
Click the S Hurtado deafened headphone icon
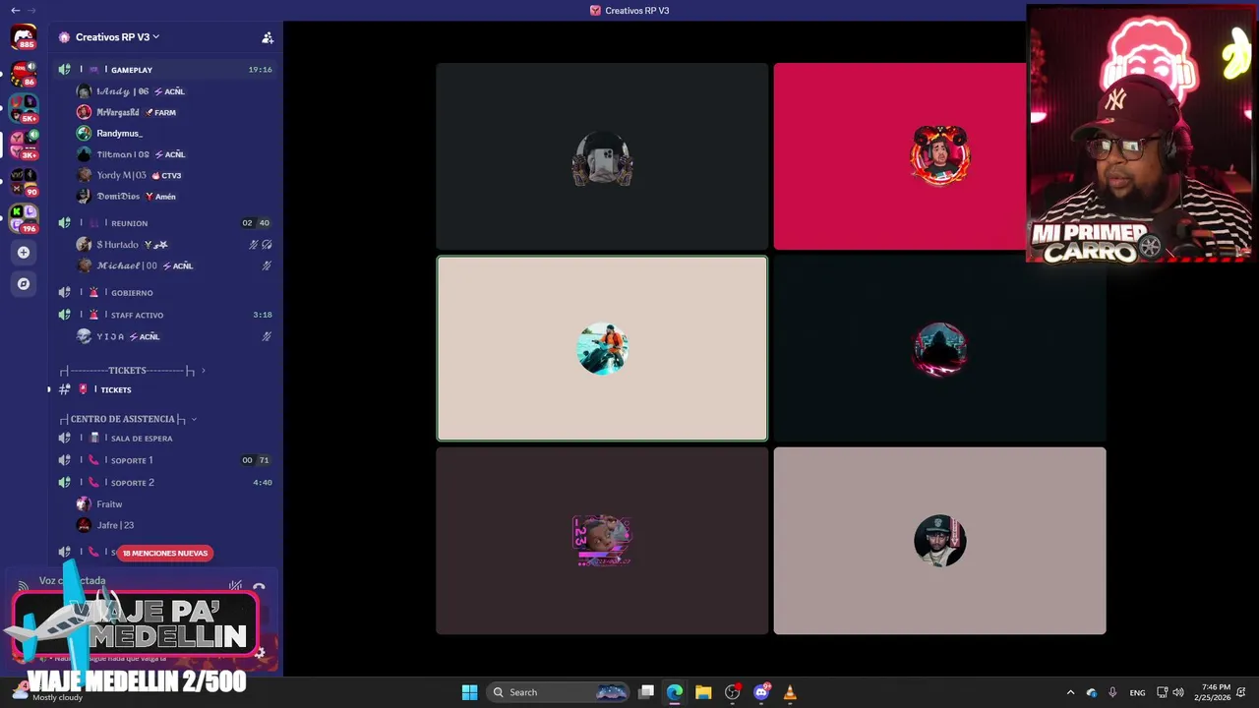[x=267, y=244]
